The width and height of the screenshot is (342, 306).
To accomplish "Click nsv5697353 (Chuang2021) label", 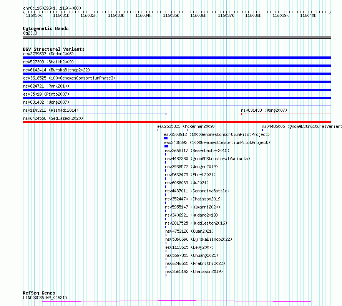I will tap(192, 255).
